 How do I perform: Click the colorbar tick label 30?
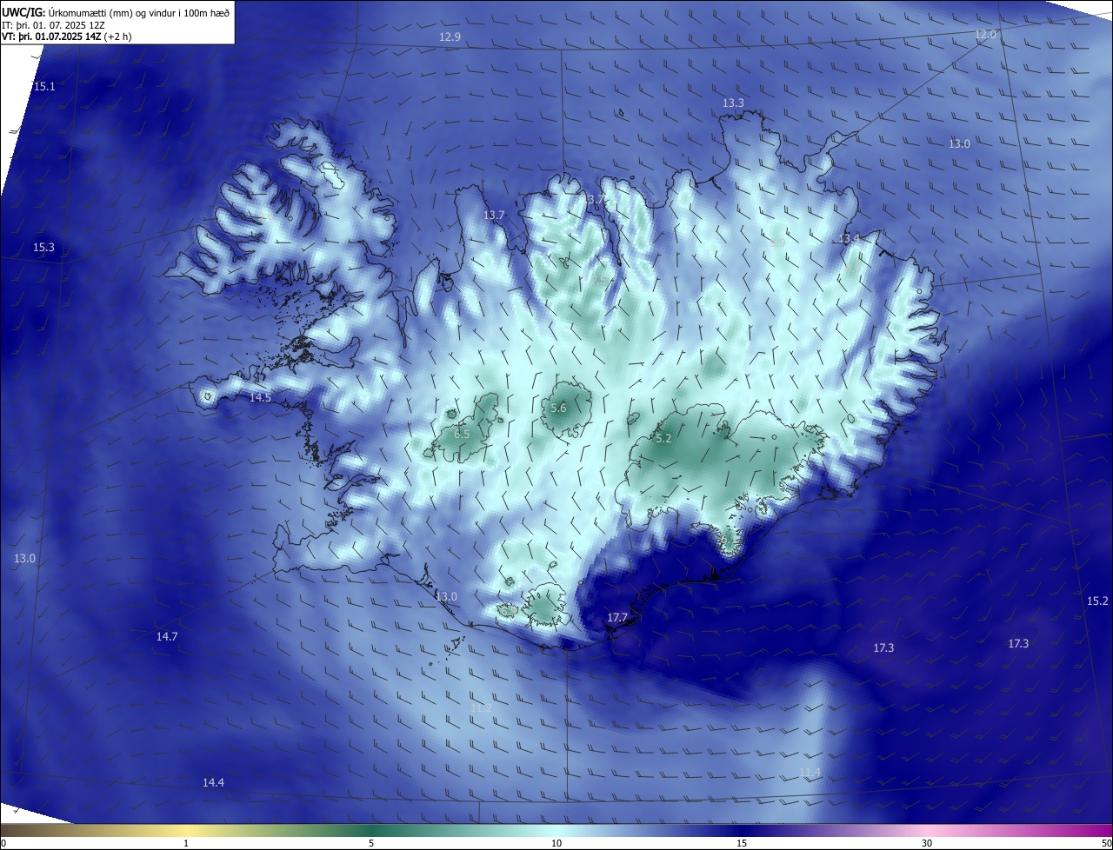click(927, 843)
